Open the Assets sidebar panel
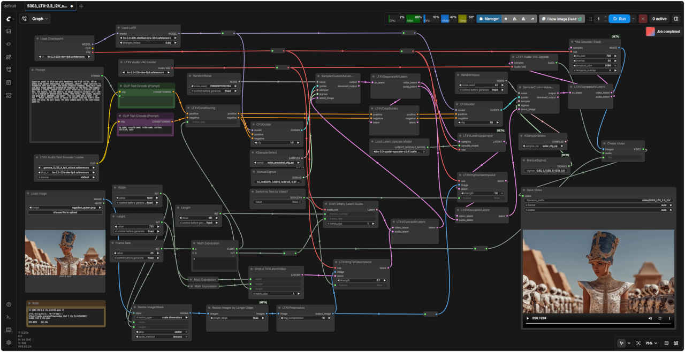685x352 pixels. (9, 32)
